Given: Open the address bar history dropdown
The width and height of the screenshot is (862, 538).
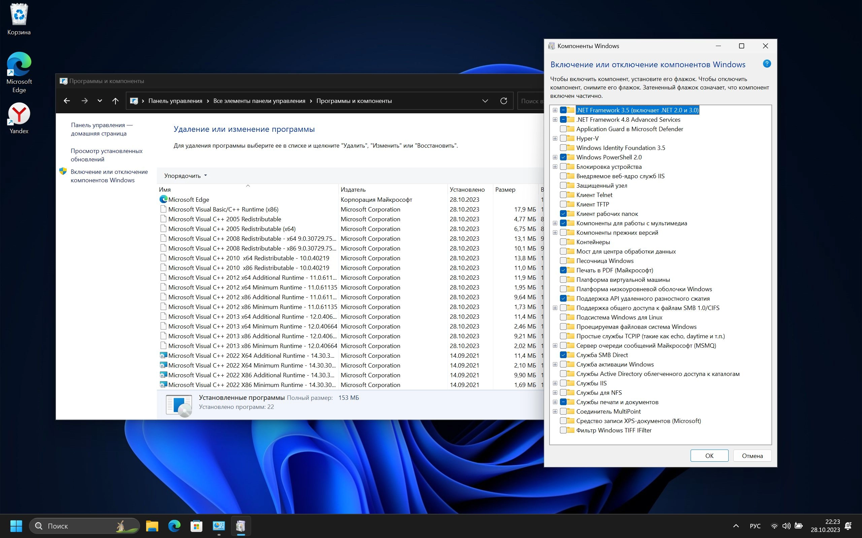Looking at the screenshot, I should click(x=485, y=101).
